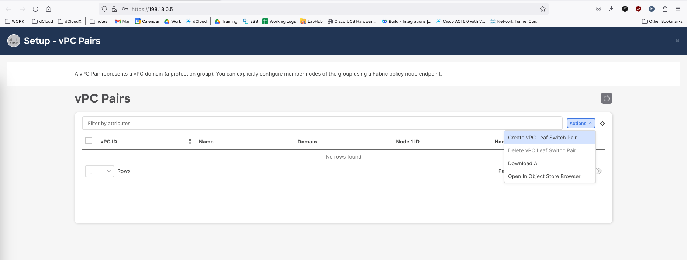Screen dimensions: 687x260
Task: Click the Cisco logo in the header
Action: click(x=14, y=41)
